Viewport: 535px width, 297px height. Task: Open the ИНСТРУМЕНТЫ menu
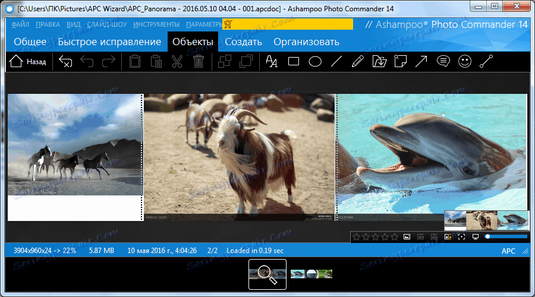coord(156,24)
